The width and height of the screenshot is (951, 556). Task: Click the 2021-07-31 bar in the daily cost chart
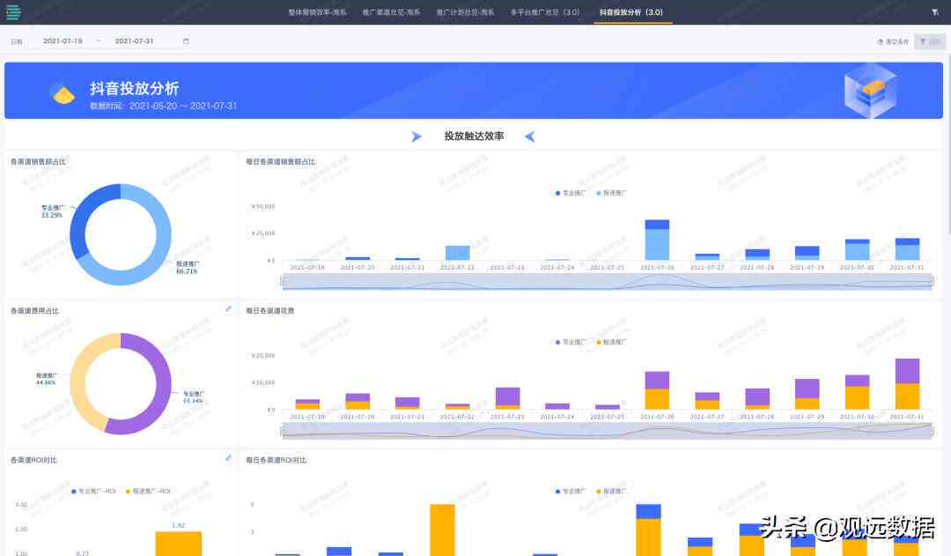pyautogui.click(x=907, y=383)
